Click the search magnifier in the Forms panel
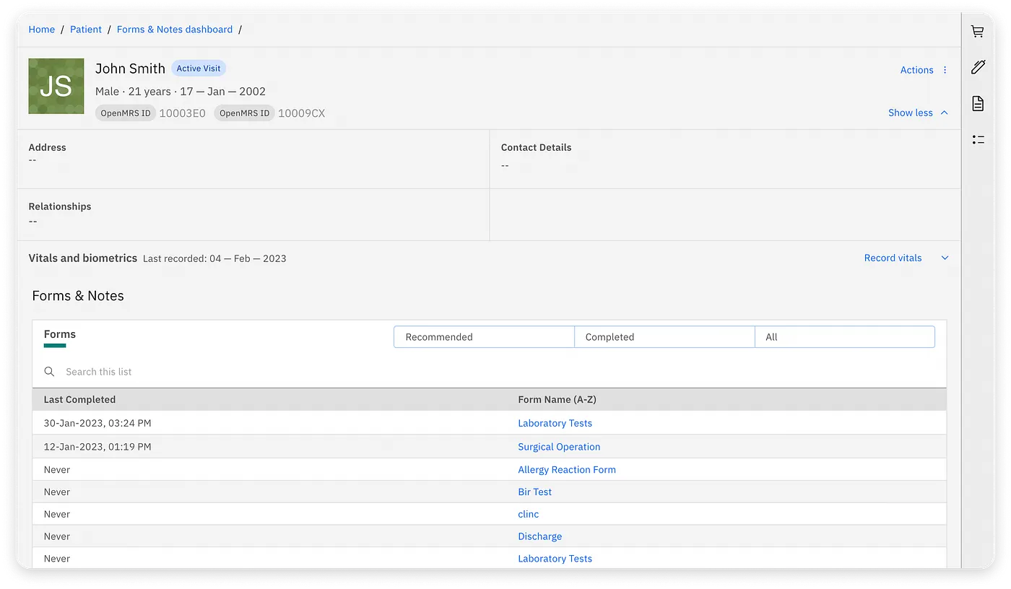1011x589 pixels. tap(49, 371)
